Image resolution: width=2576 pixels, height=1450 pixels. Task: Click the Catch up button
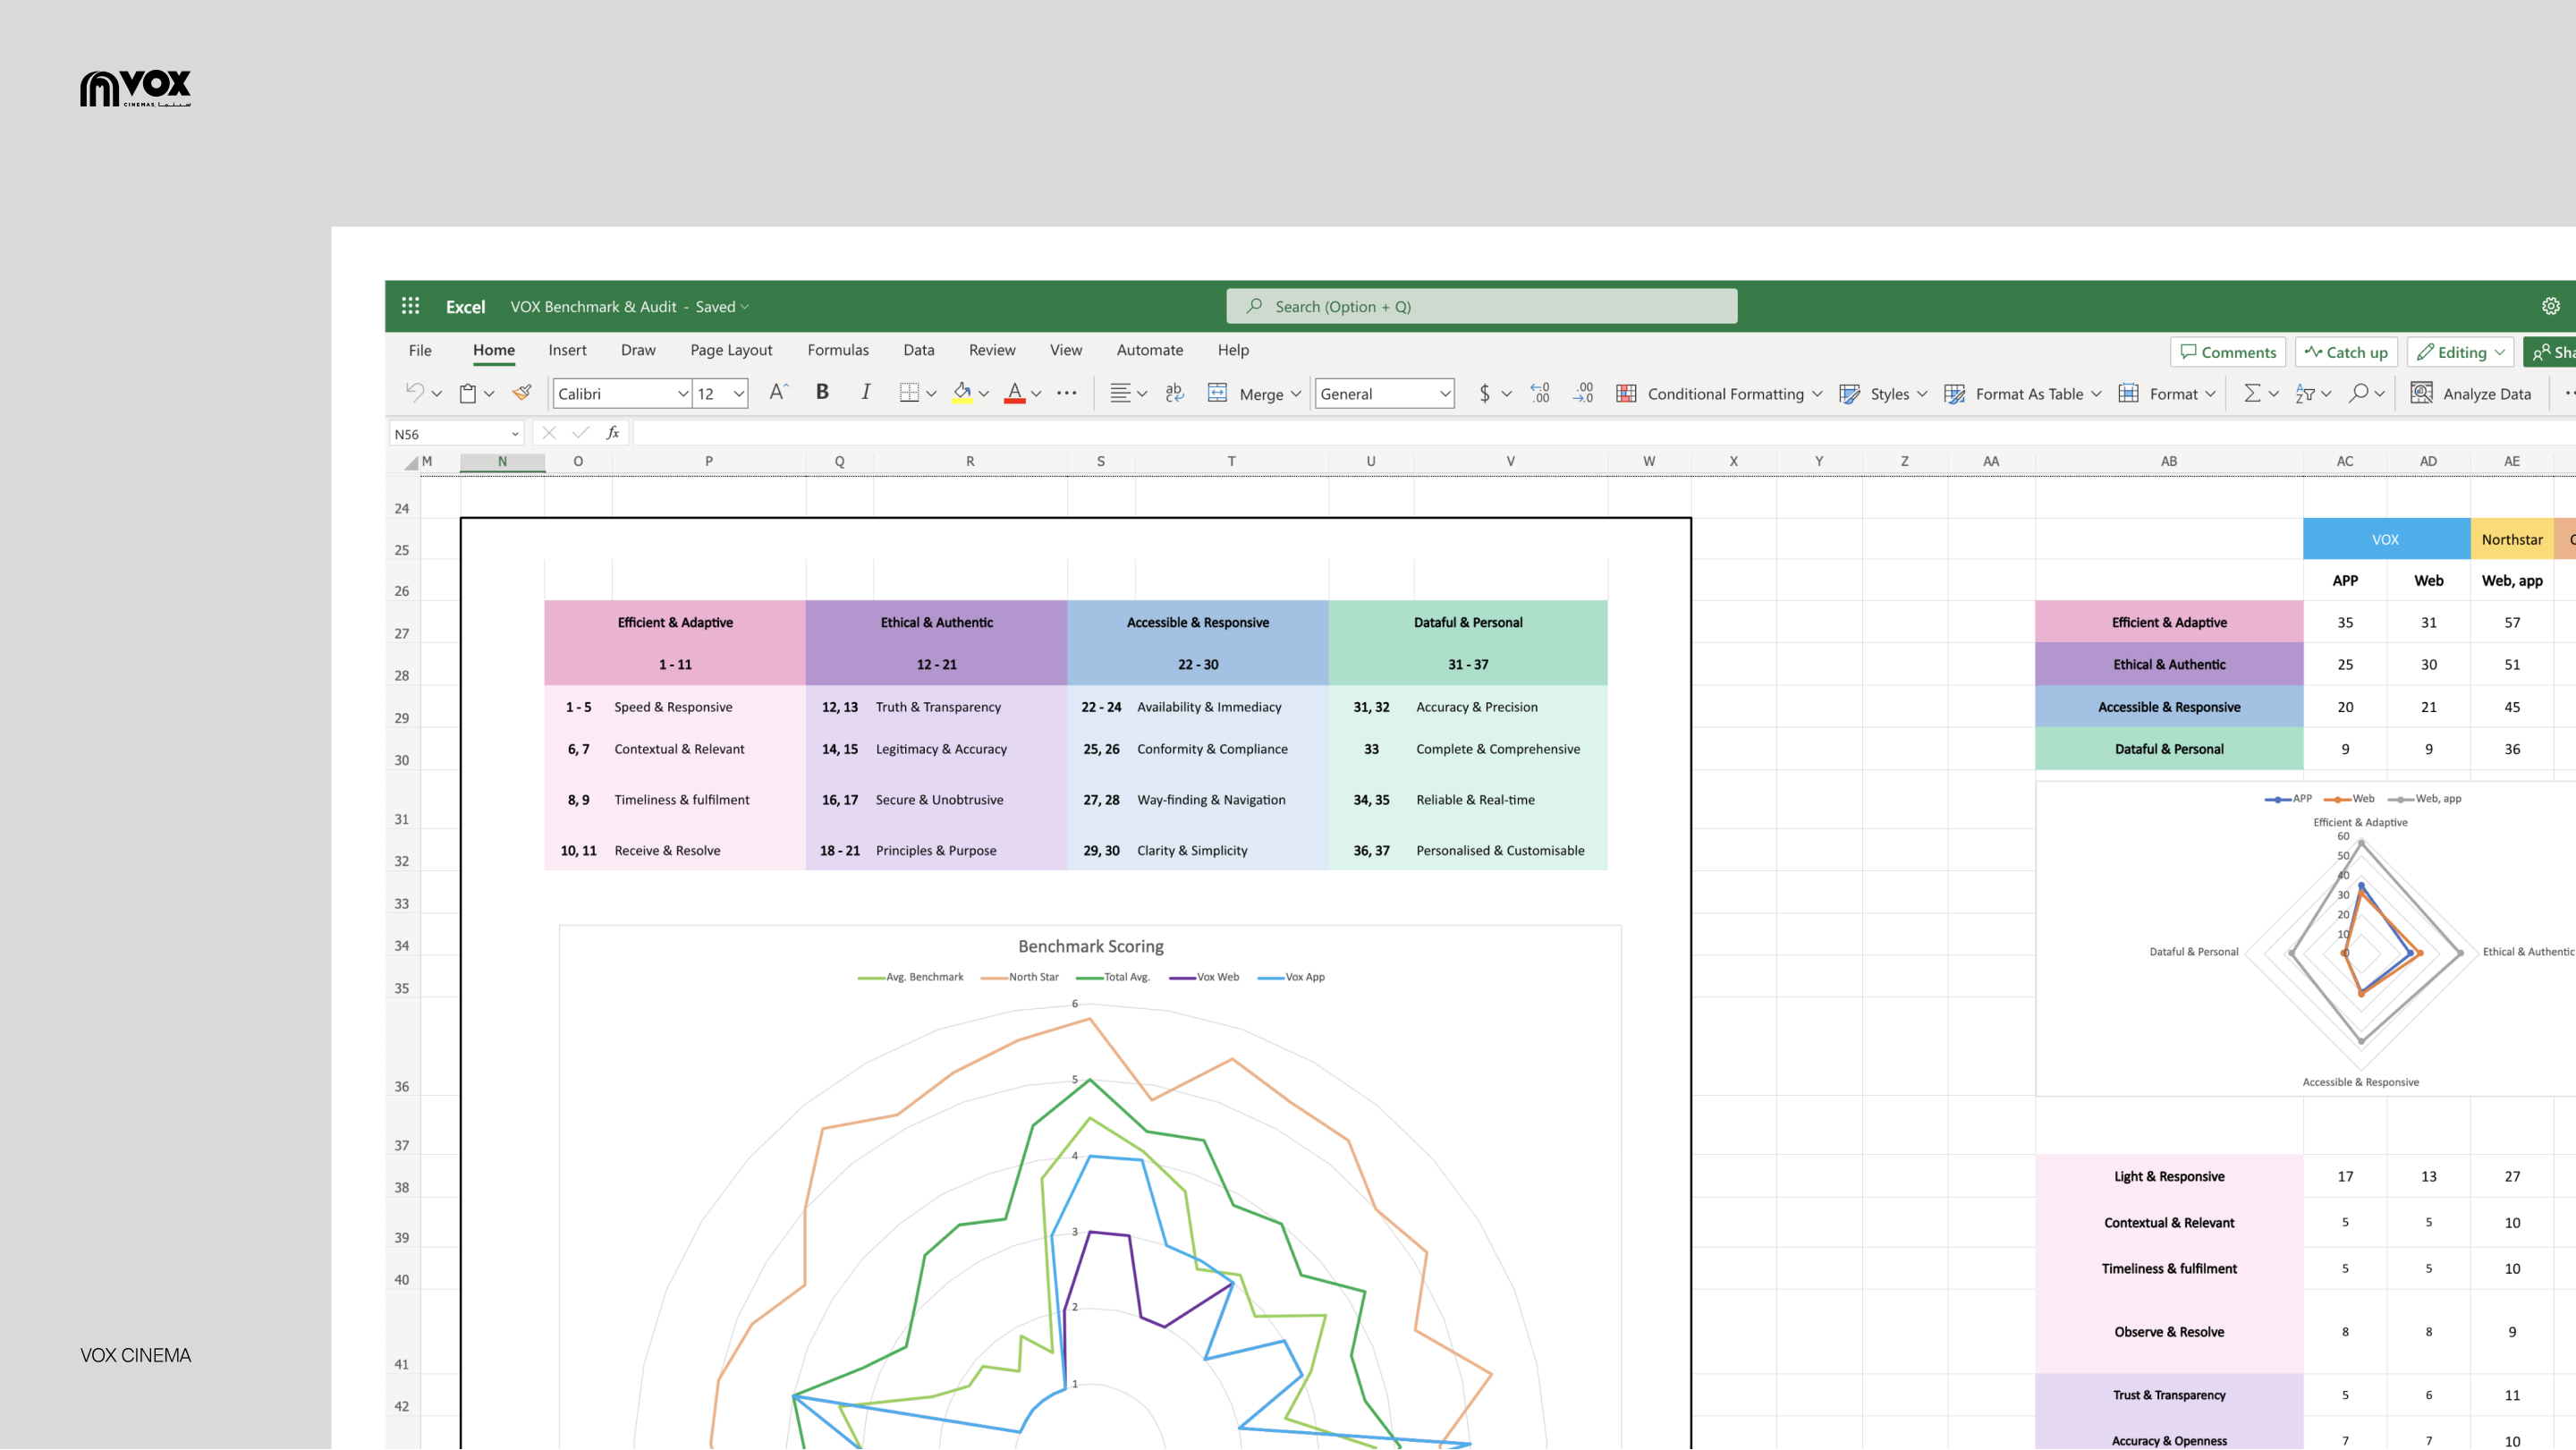[x=2346, y=352]
